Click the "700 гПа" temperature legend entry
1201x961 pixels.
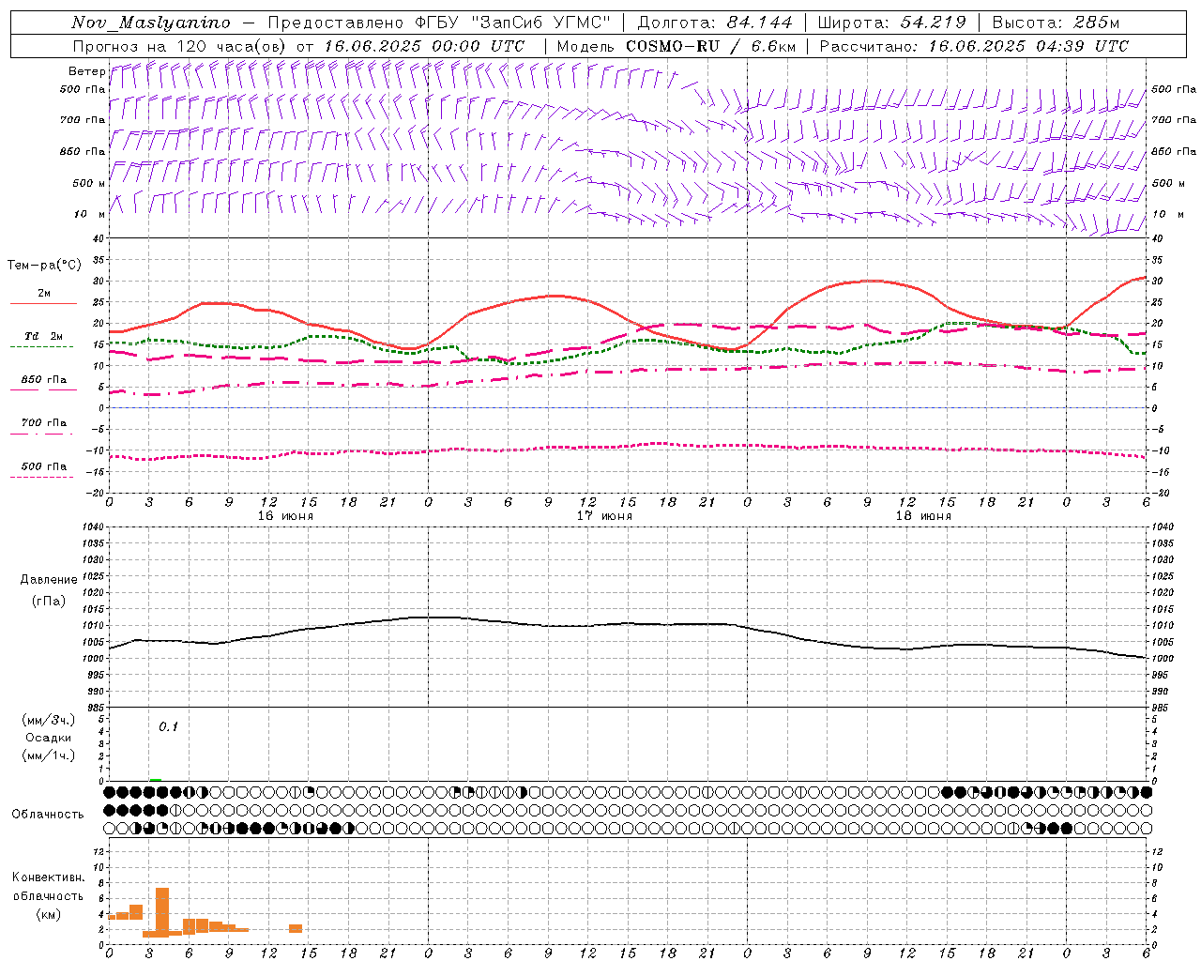click(x=43, y=423)
